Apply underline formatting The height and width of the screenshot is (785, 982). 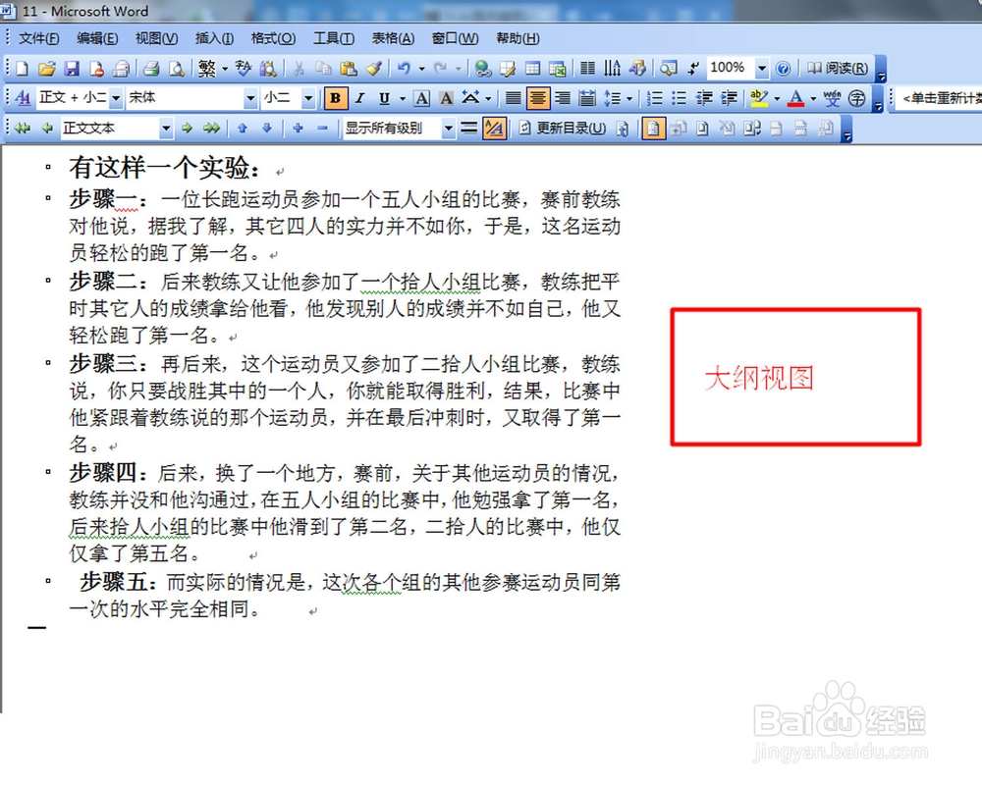click(383, 98)
